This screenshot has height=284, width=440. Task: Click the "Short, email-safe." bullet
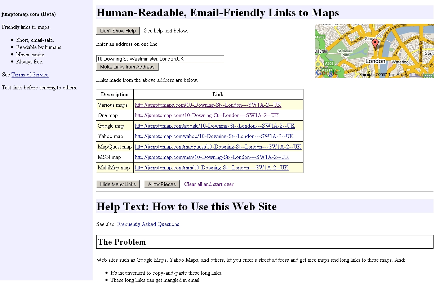click(35, 40)
